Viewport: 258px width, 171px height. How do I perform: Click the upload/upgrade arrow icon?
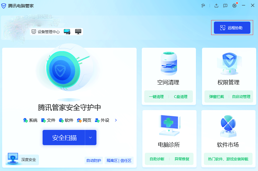point(216,6)
